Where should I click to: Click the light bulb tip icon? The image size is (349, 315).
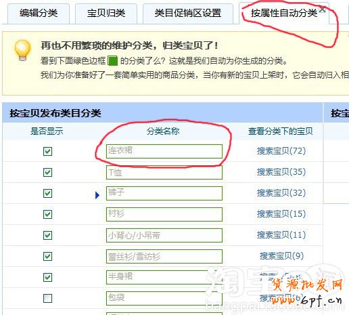click(22, 50)
